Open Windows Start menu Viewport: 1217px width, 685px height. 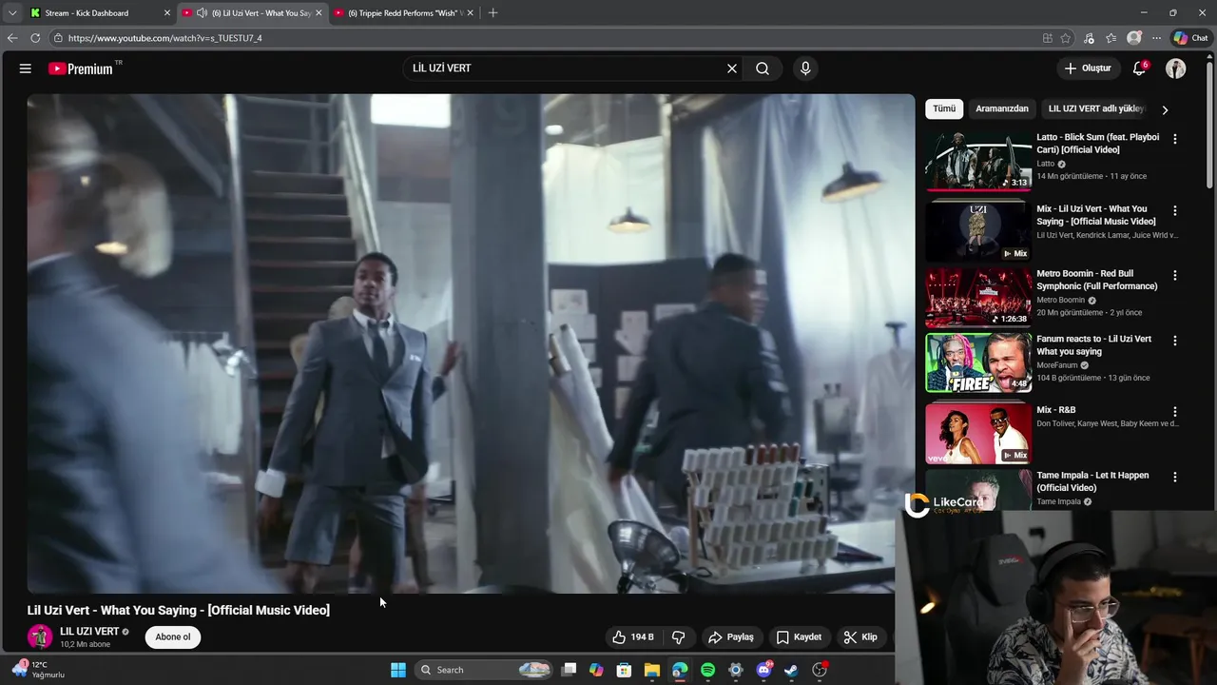coord(398,670)
